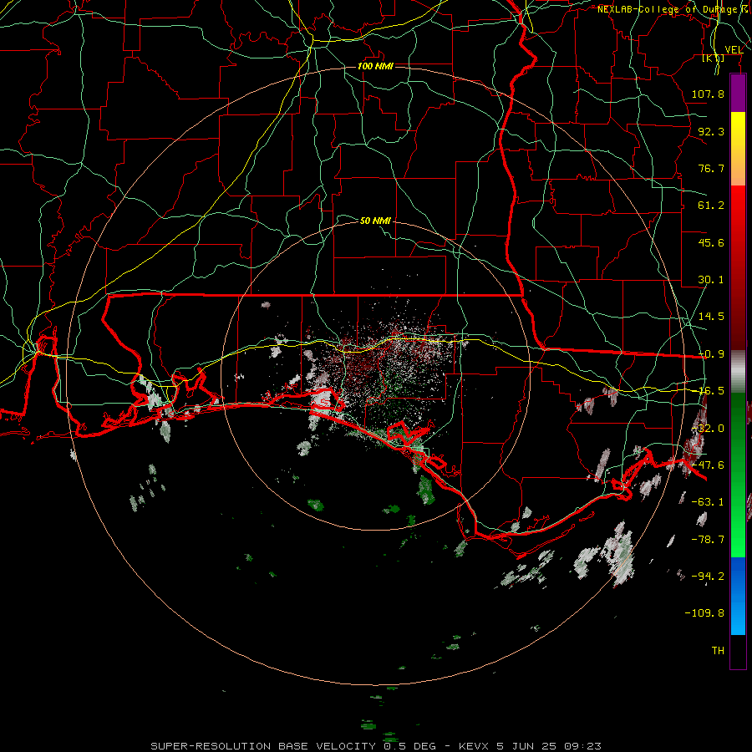Click the "100 NMI" range ring label
This screenshot has height=752, width=752.
pyautogui.click(x=375, y=66)
